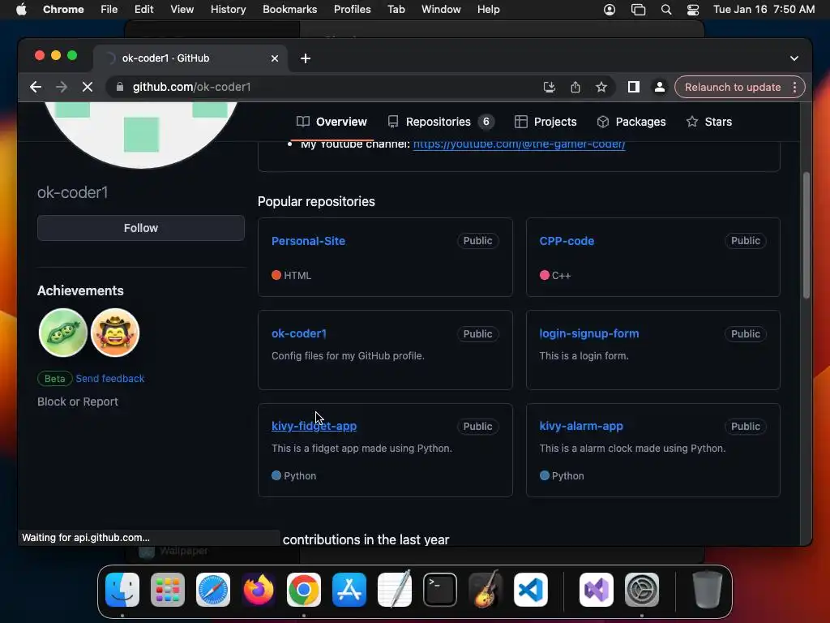830x623 pixels.
Task: Stop the page loading with the X button
Action: [x=88, y=87]
